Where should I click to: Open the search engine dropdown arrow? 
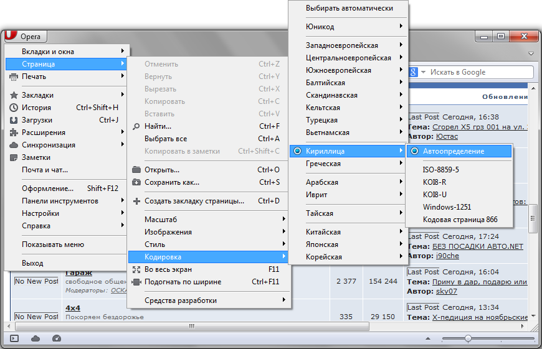tap(423, 72)
